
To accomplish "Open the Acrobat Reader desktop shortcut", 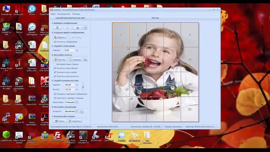I will [x=45, y=119].
